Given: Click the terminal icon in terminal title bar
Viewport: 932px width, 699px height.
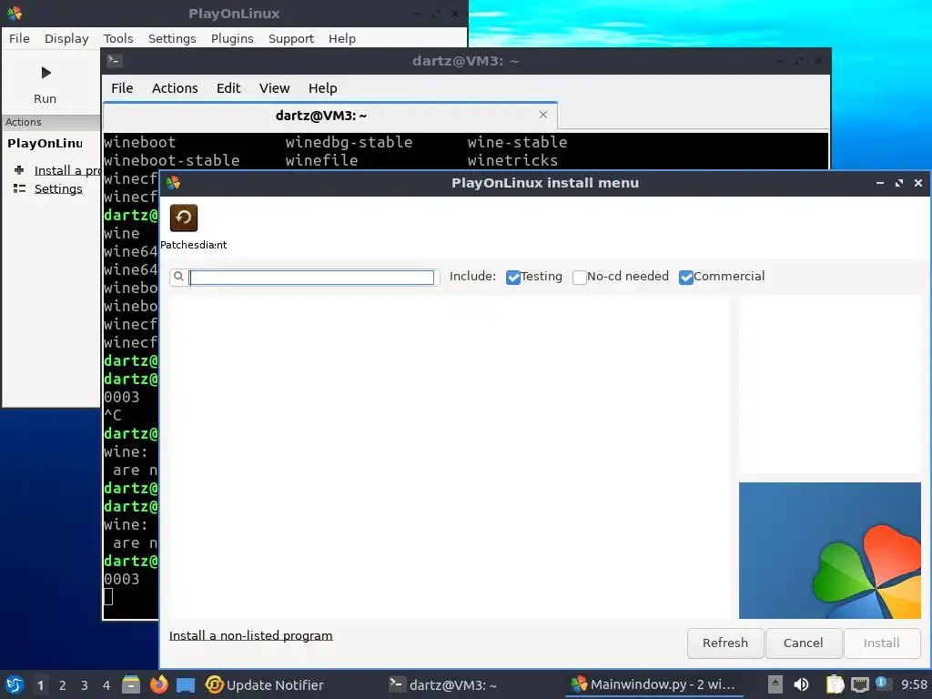Looking at the screenshot, I should click(x=114, y=61).
